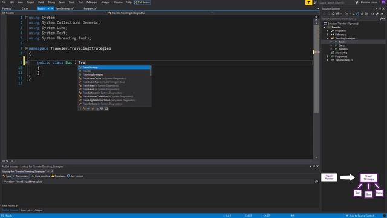Expand the Plane.cs file node
The width and height of the screenshot is (387, 218).
pyautogui.click(x=331, y=49)
